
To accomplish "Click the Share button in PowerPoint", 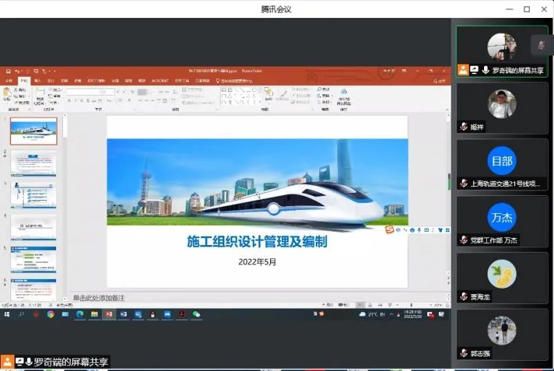I will [x=440, y=81].
